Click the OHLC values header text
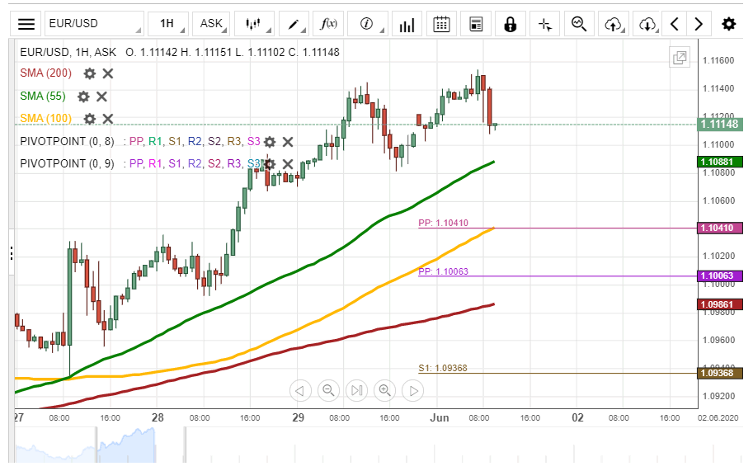 click(x=233, y=52)
